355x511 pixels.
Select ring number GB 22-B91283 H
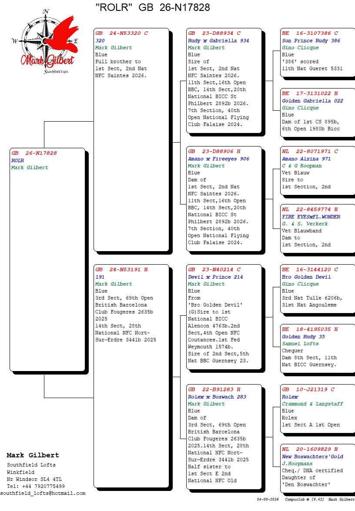click(x=214, y=389)
